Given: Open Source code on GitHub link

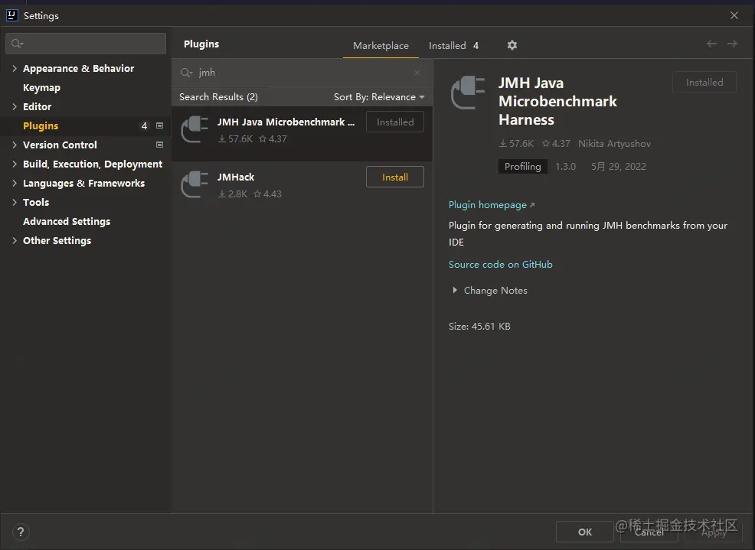Looking at the screenshot, I should click(x=501, y=264).
